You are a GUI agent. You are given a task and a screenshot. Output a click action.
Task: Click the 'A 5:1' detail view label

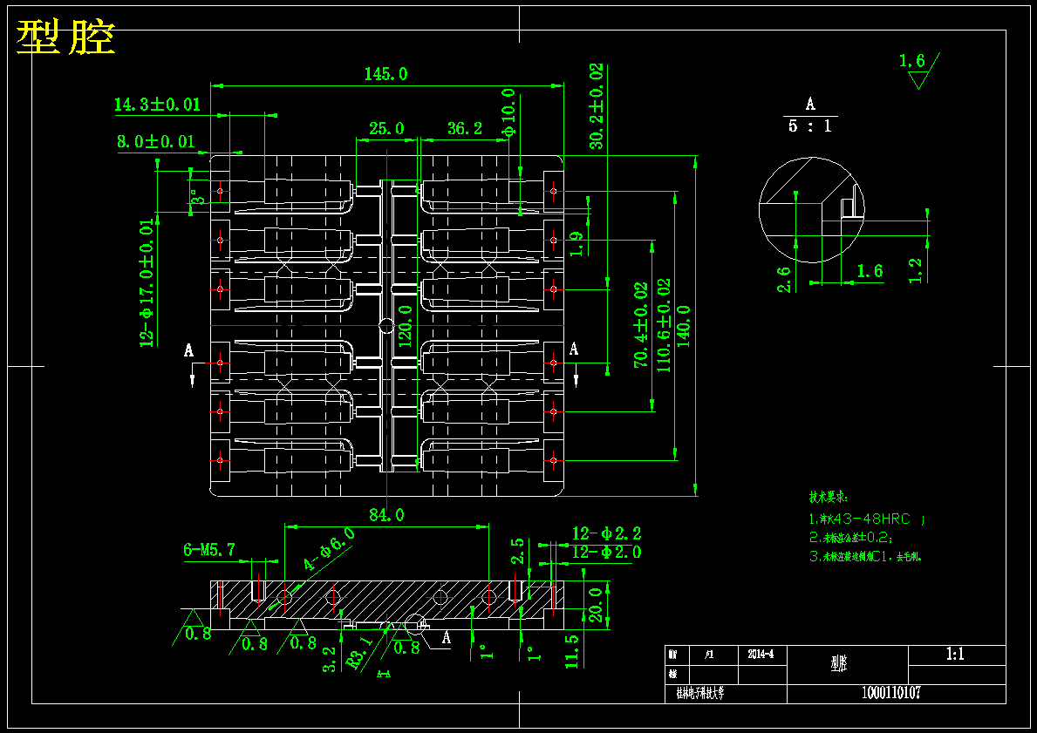[x=810, y=115]
